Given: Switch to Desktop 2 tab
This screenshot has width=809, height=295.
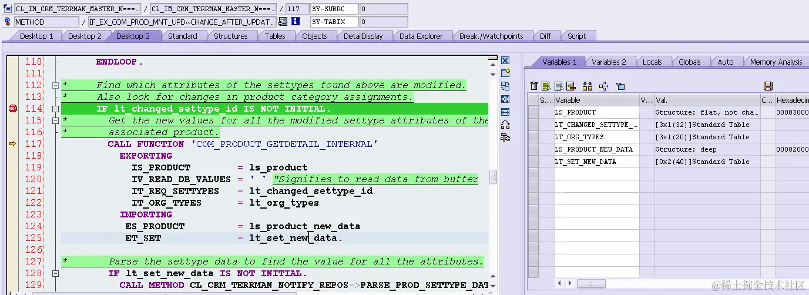Looking at the screenshot, I should [85, 36].
